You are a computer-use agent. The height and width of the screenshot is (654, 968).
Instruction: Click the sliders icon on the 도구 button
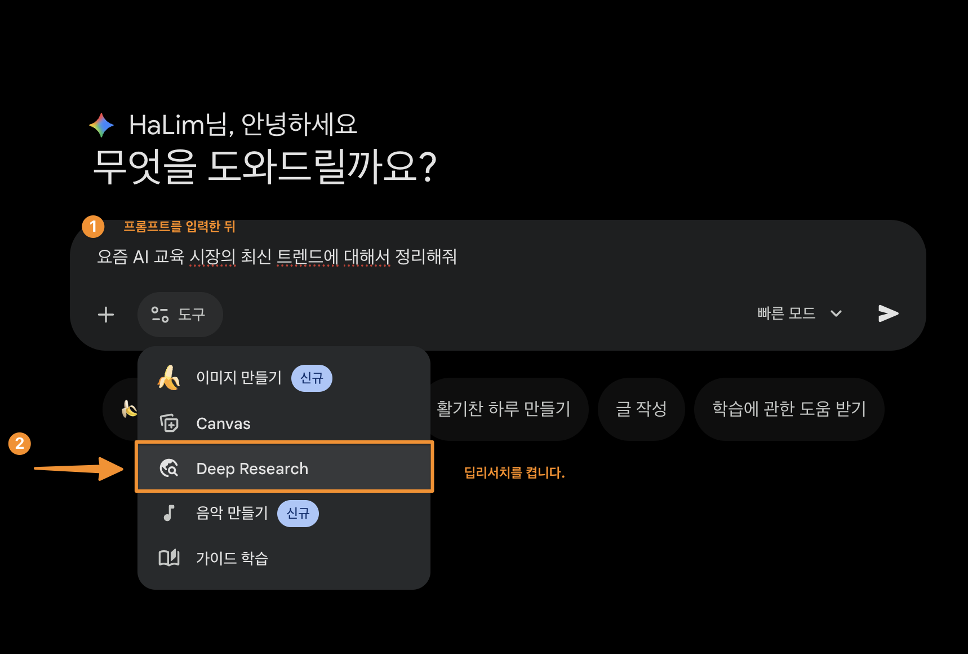click(160, 314)
